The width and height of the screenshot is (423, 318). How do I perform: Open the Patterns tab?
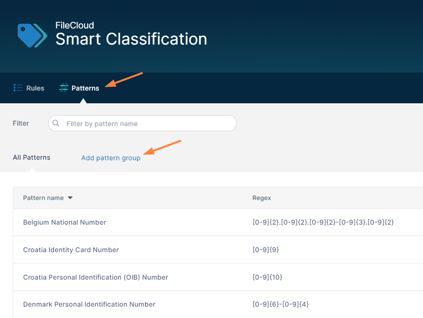[x=79, y=88]
